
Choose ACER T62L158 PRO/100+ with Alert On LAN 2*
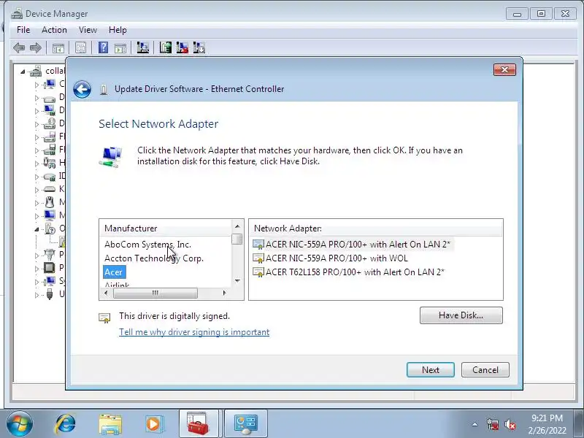349,272
